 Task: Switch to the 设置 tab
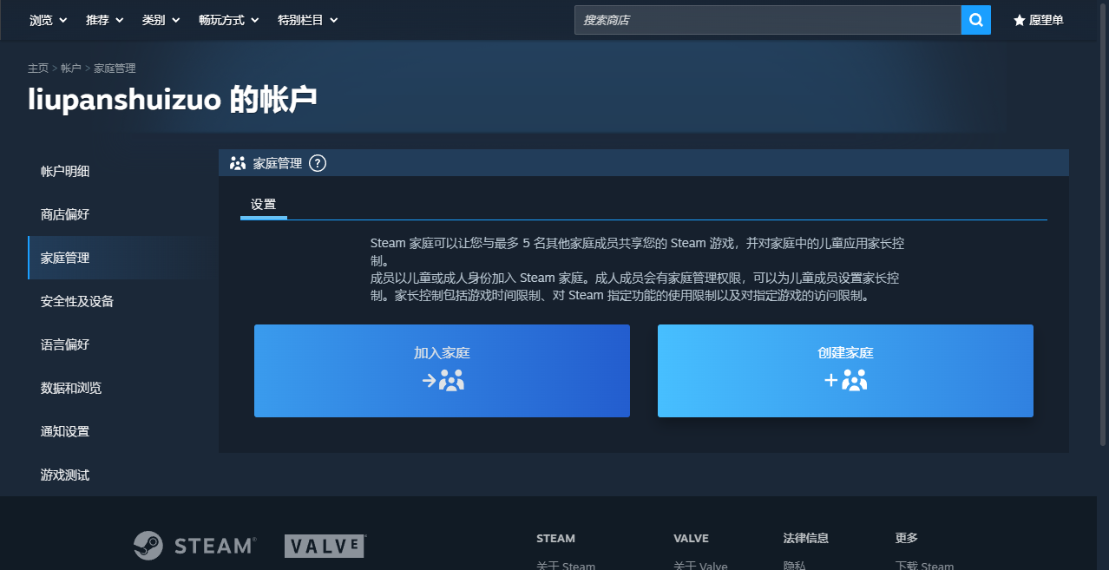[263, 205]
